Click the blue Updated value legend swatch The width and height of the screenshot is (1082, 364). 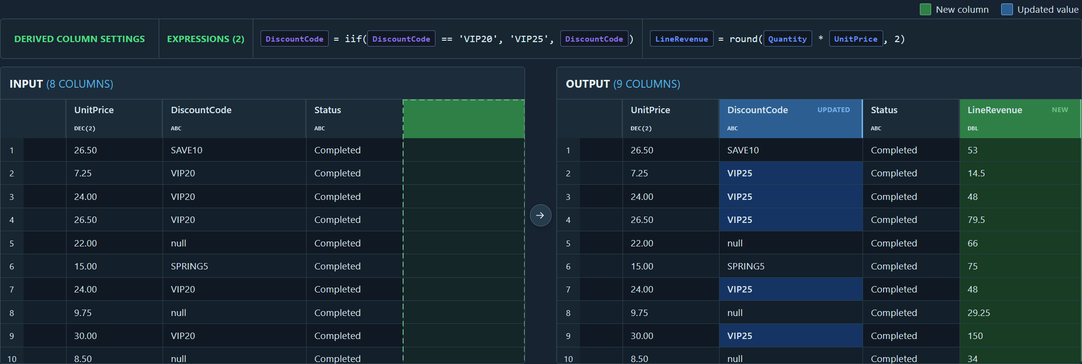point(1007,10)
